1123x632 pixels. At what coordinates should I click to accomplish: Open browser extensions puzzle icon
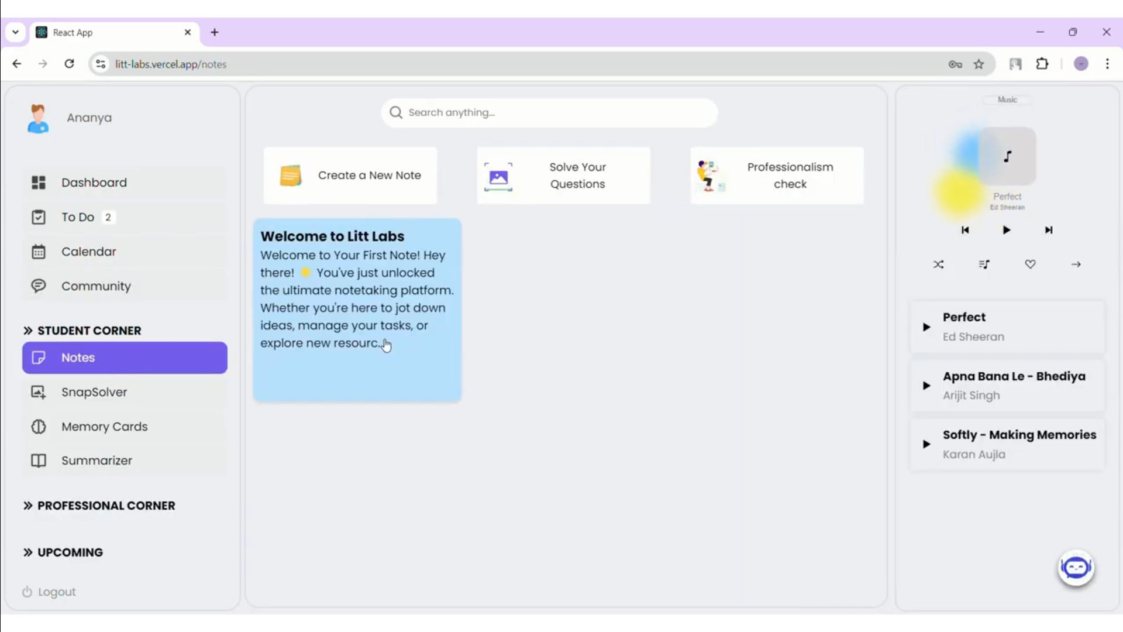click(1042, 64)
